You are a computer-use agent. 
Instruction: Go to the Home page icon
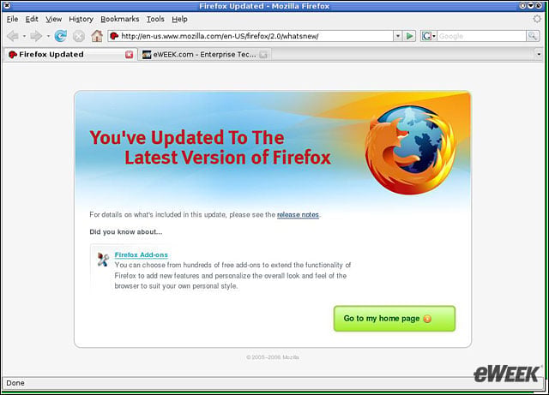point(97,36)
